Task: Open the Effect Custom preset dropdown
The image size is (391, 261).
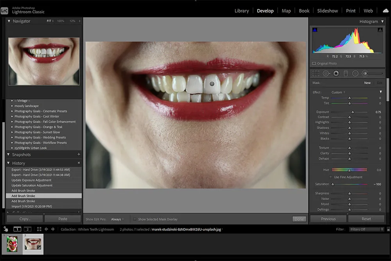Action: click(338, 92)
